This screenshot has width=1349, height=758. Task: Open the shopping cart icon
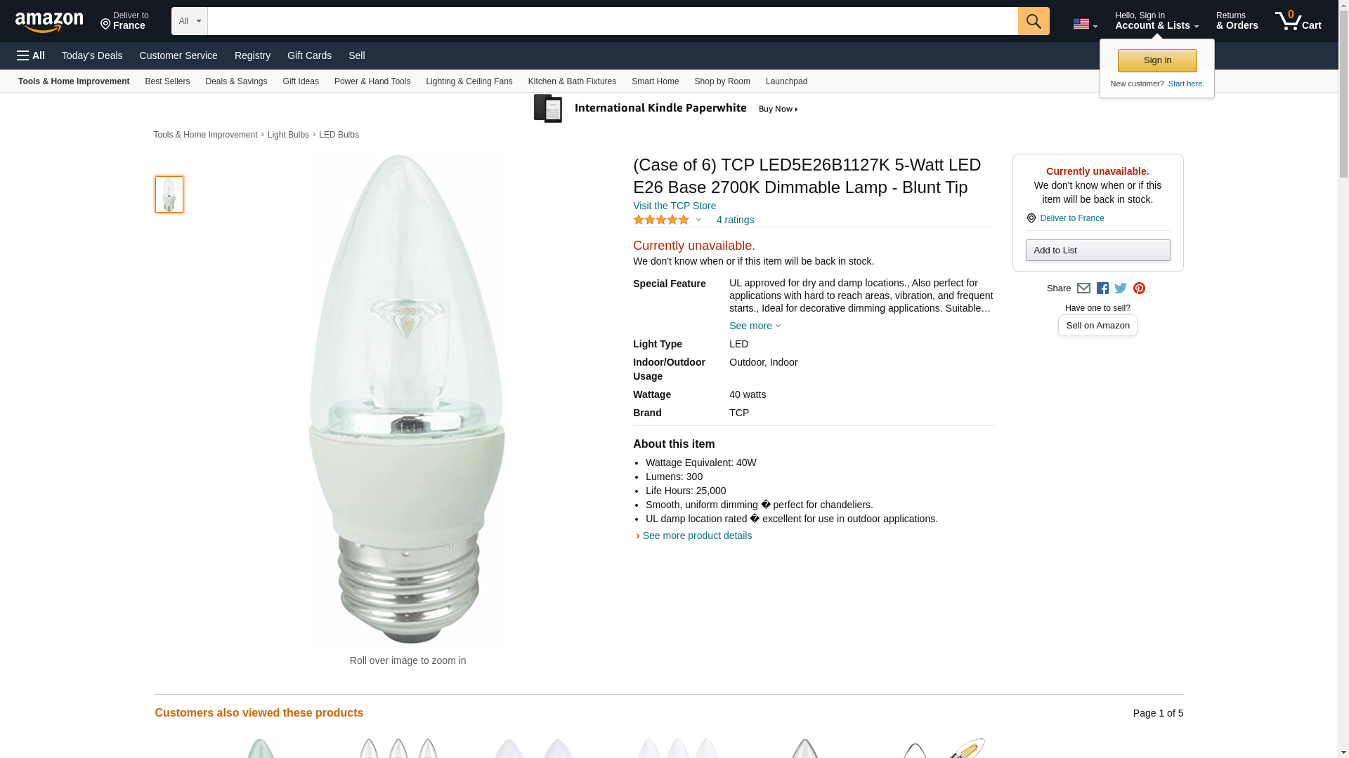click(1298, 20)
